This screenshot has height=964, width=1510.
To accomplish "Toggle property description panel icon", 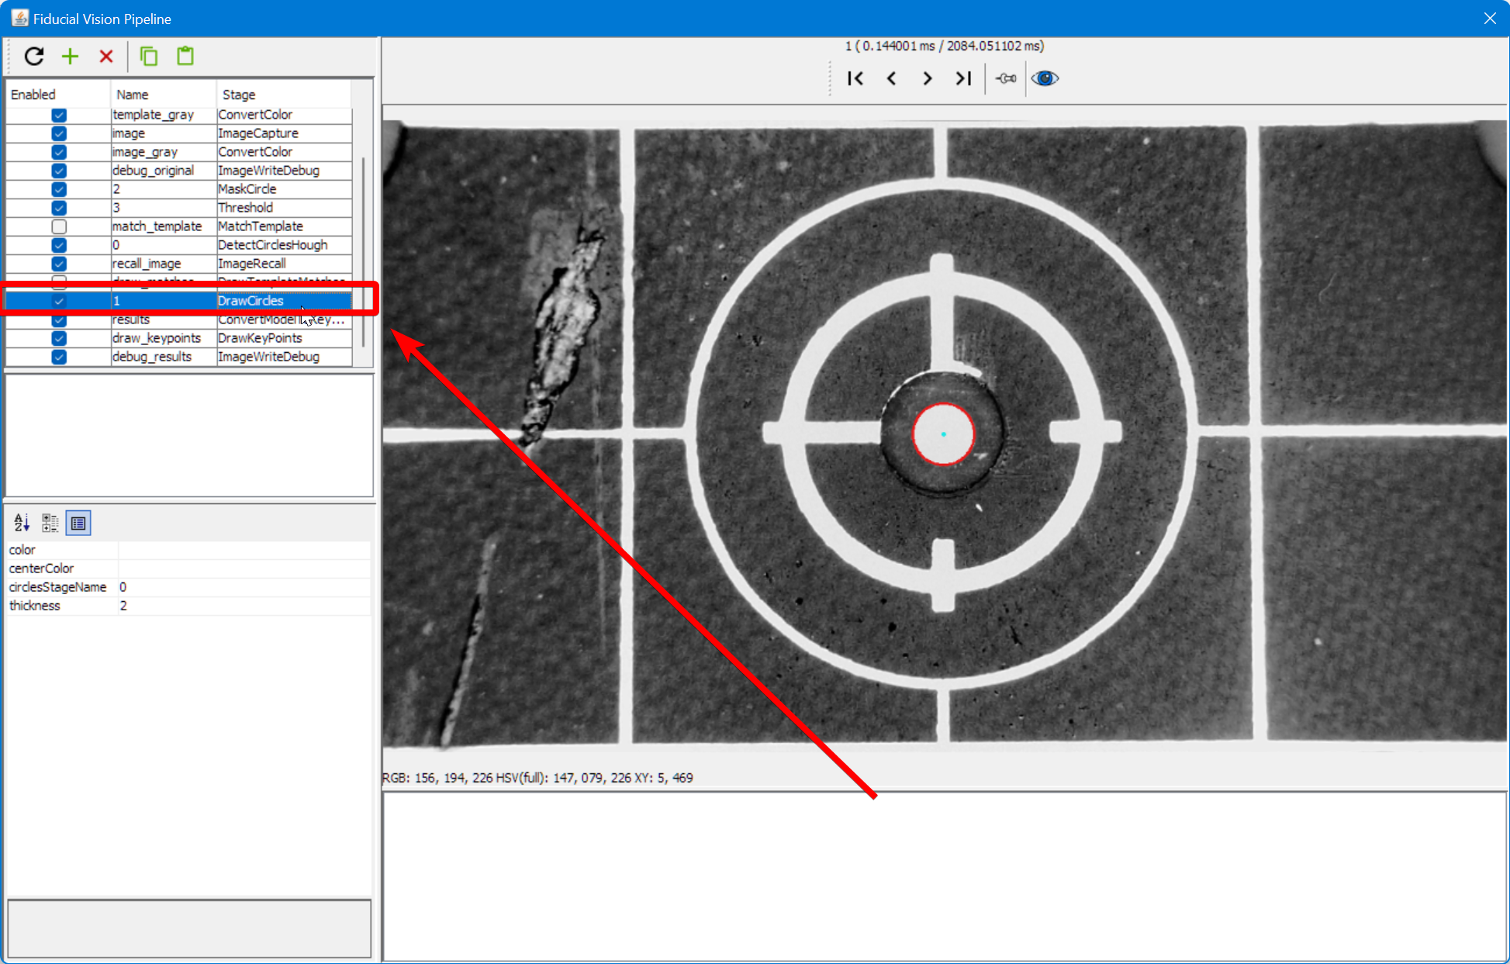I will pyautogui.click(x=78, y=523).
